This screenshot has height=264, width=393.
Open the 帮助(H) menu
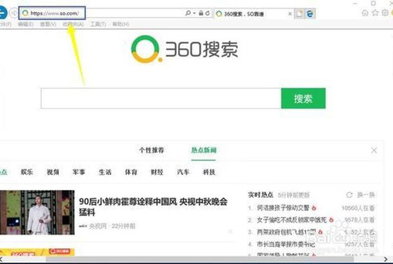tap(121, 24)
